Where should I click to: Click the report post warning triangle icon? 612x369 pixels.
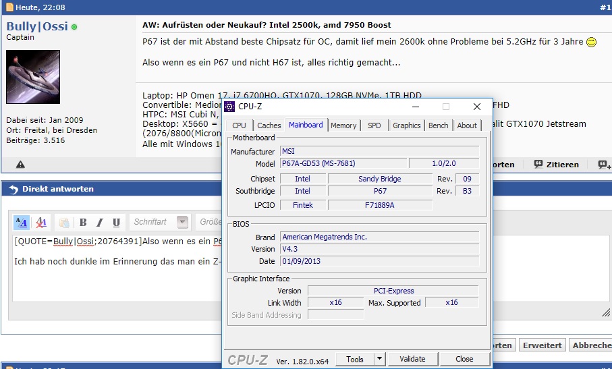[x=20, y=165]
